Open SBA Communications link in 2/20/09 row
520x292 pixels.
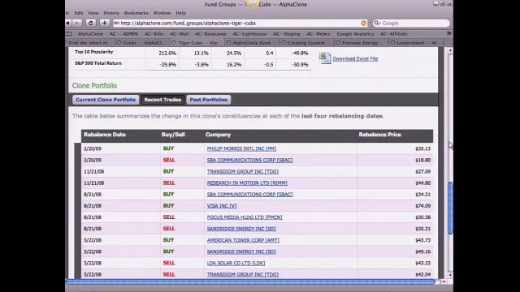click(x=249, y=161)
